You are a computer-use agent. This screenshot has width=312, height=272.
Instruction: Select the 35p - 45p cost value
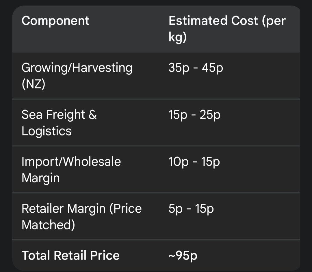coord(196,68)
